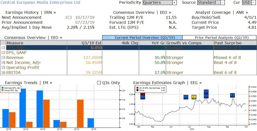Click red Q3 19 EPS Estimate legend swatch
Image resolution: width=257 pixels, height=131 pixels.
point(137,88)
